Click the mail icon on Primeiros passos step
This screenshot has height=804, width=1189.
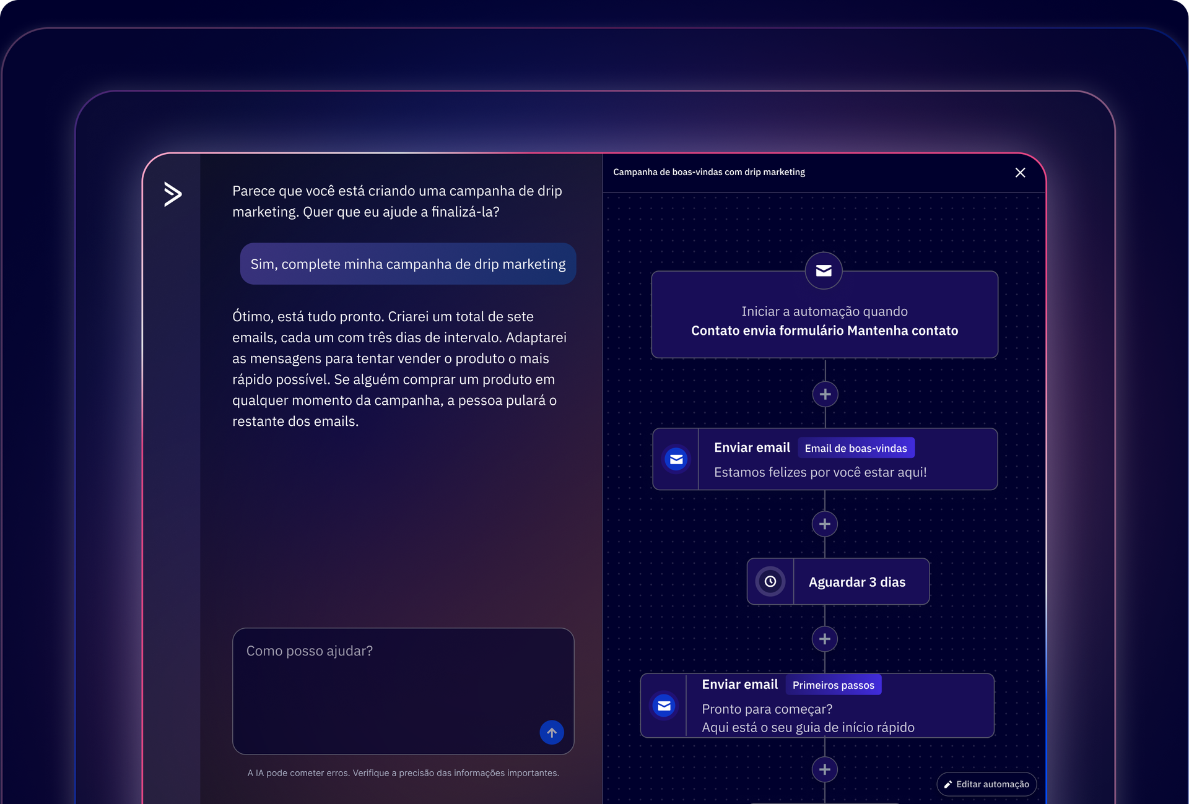point(664,706)
